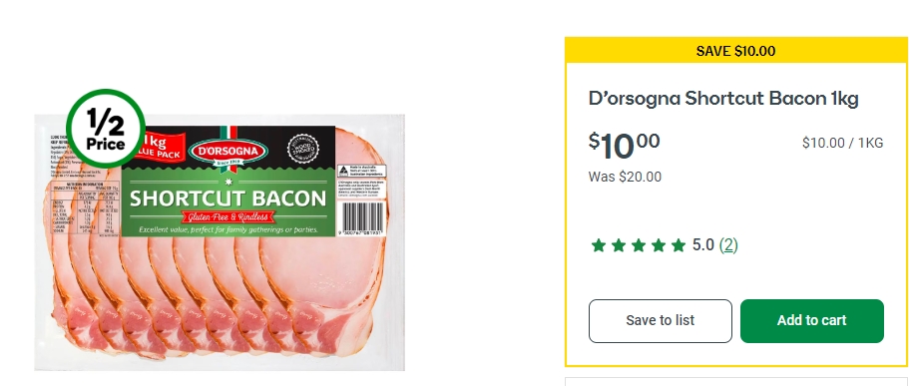Save the product to a list
Viewport: 915px width, 386px height.
(660, 321)
